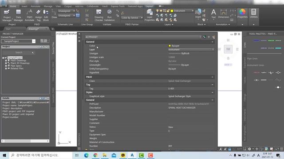Switch to the Output ribbon tab

click(68, 6)
